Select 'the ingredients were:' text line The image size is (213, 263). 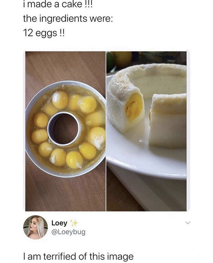click(68, 19)
